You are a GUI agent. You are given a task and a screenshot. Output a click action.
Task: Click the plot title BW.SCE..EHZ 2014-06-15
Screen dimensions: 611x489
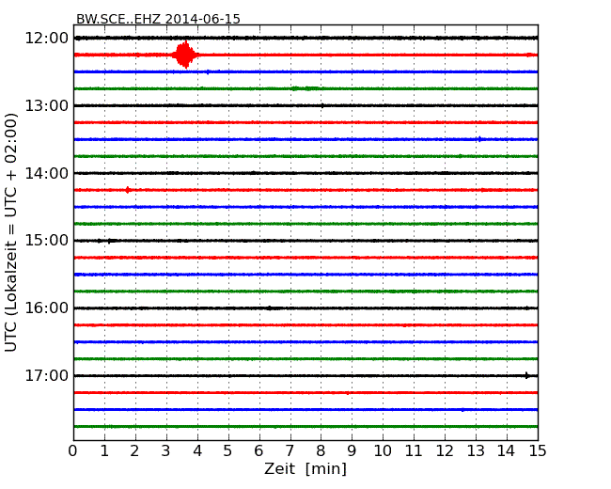(x=158, y=19)
